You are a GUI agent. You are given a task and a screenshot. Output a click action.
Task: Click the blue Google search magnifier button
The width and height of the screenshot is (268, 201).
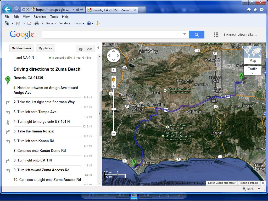click(x=196, y=35)
